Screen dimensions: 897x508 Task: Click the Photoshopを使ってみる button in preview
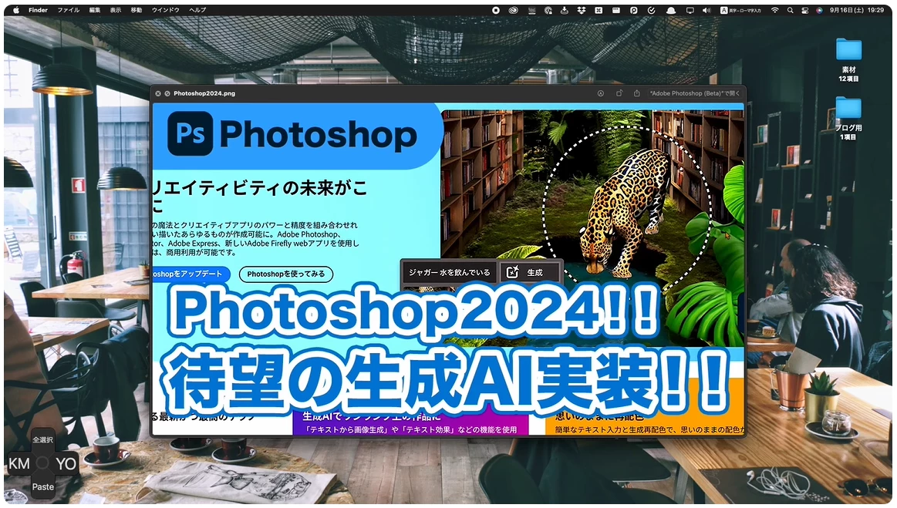point(286,274)
